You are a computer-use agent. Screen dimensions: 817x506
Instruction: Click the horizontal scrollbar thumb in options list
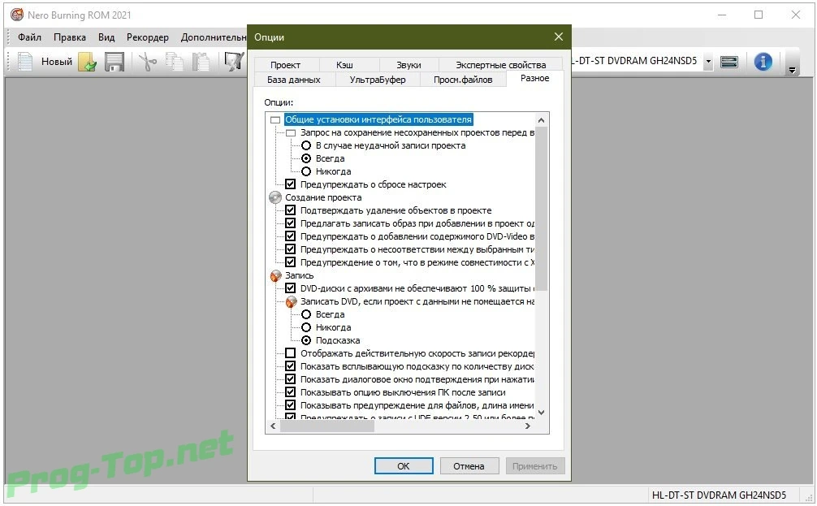tap(327, 426)
